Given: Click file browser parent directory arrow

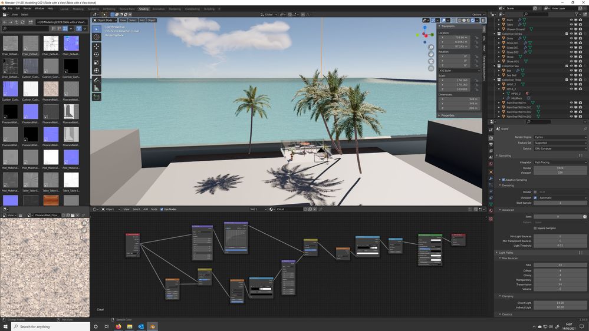Looking at the screenshot, I should tap(17, 22).
